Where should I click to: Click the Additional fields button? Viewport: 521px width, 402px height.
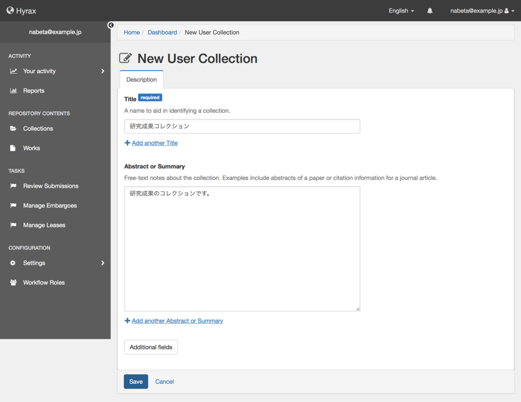point(151,347)
